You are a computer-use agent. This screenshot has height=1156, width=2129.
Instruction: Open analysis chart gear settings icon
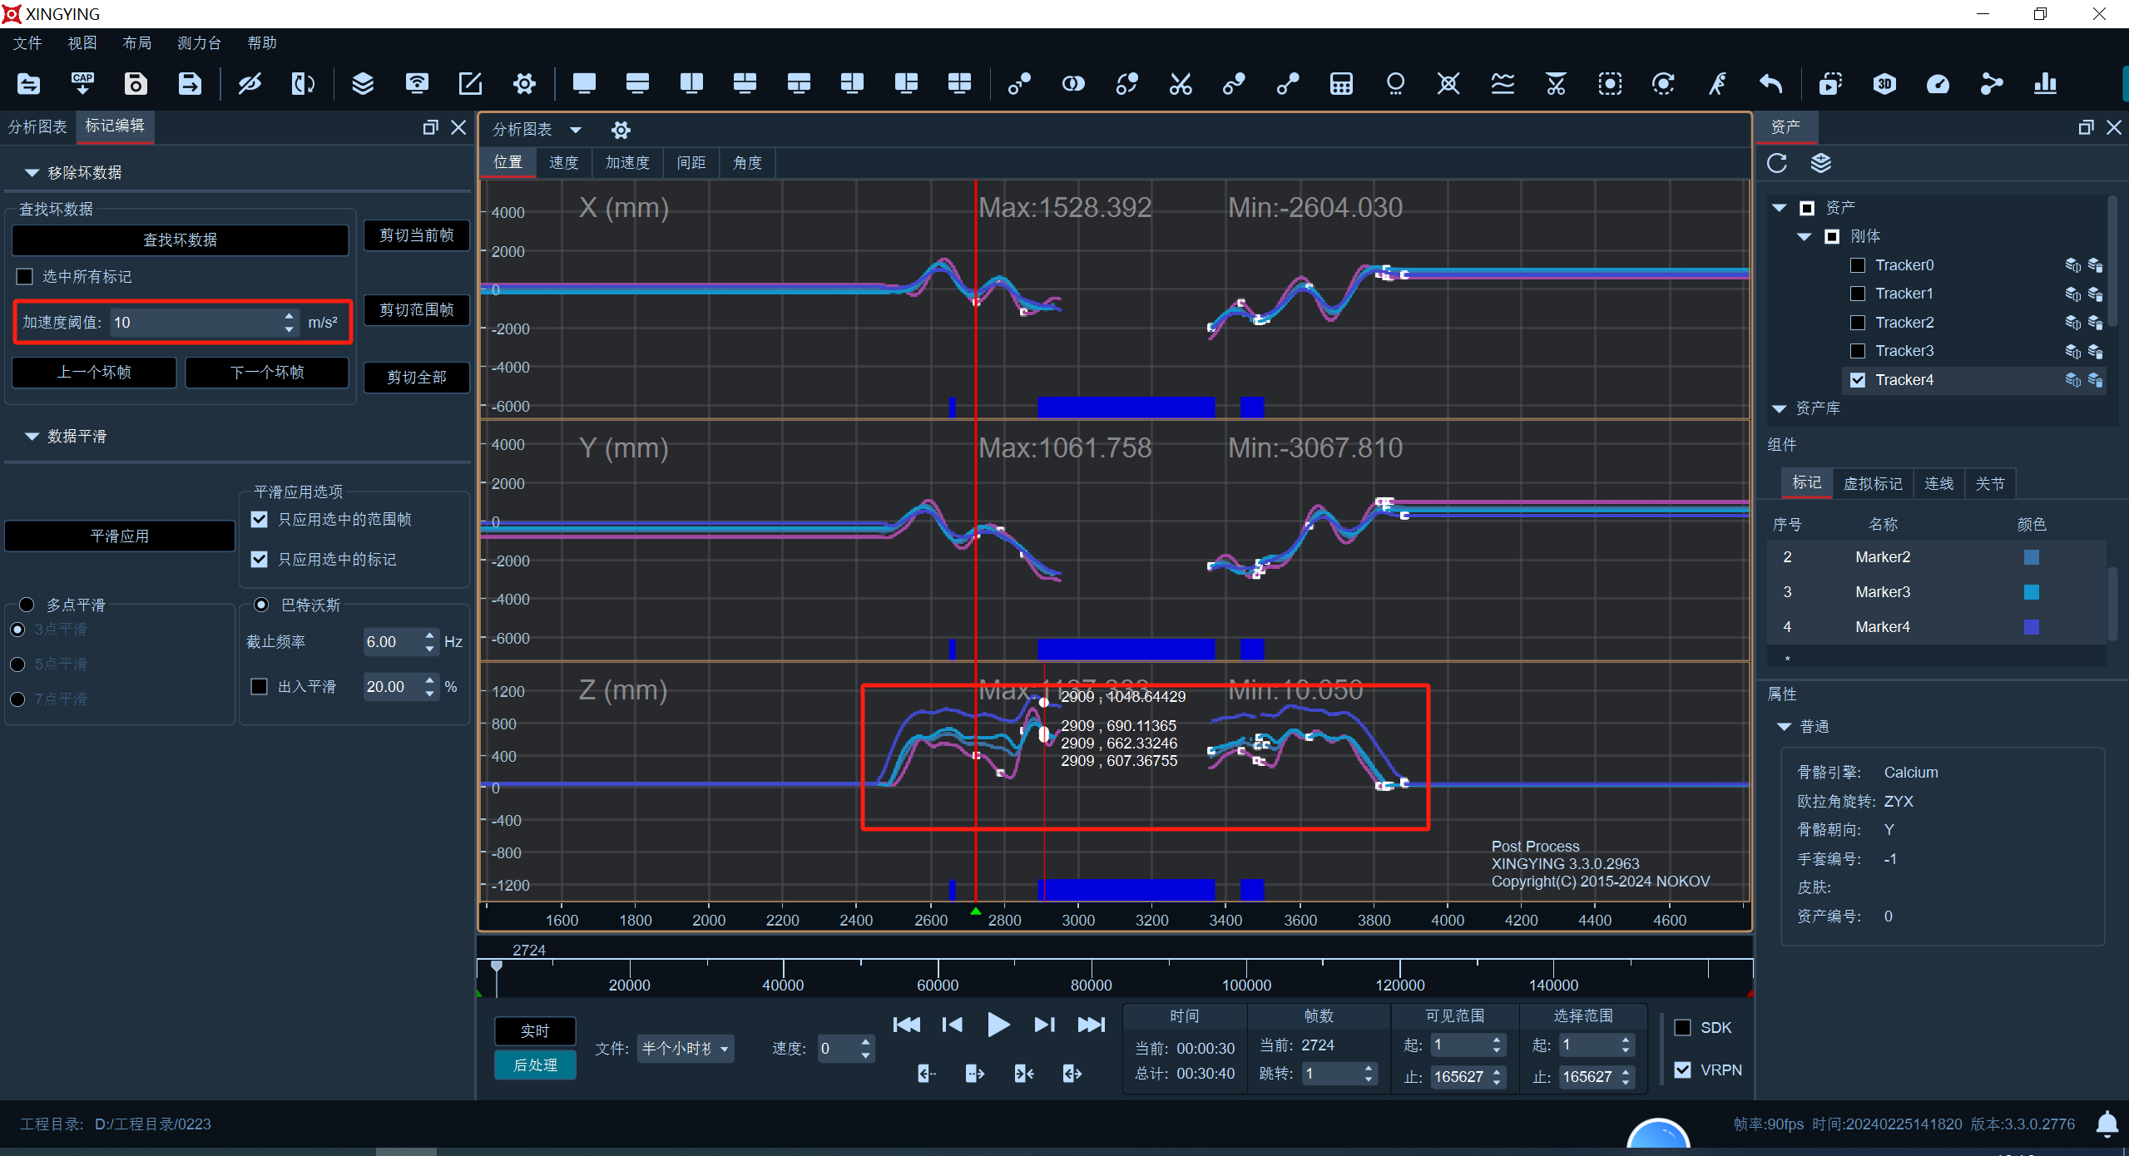(x=621, y=130)
